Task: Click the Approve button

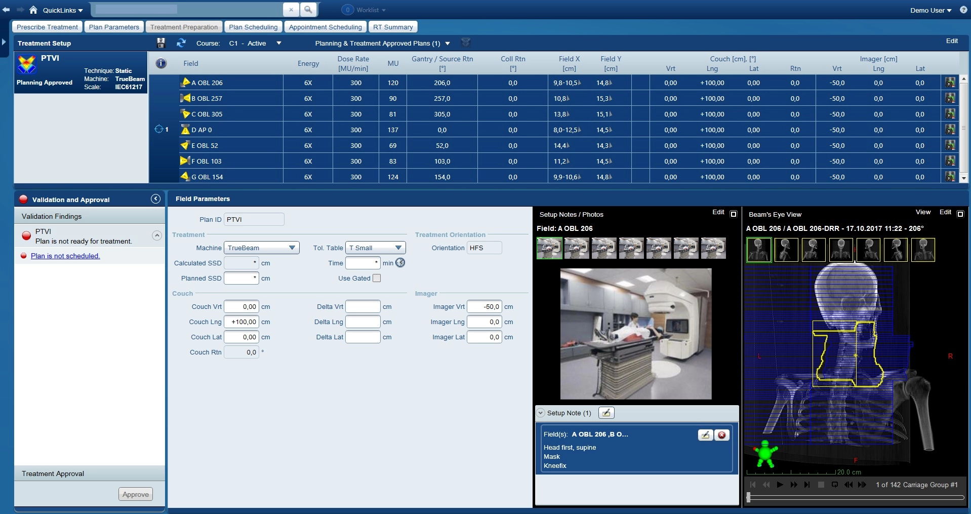Action: coord(136,494)
